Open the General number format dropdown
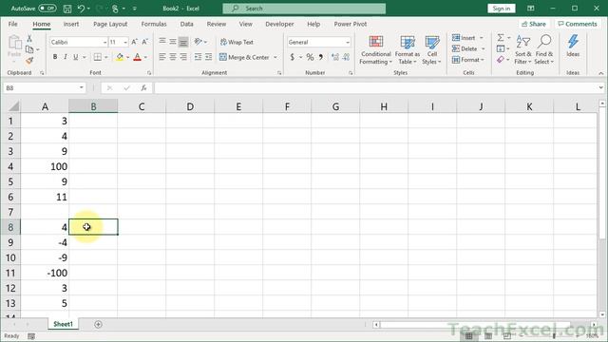Screen dimensions: 608x342 (x=348, y=42)
